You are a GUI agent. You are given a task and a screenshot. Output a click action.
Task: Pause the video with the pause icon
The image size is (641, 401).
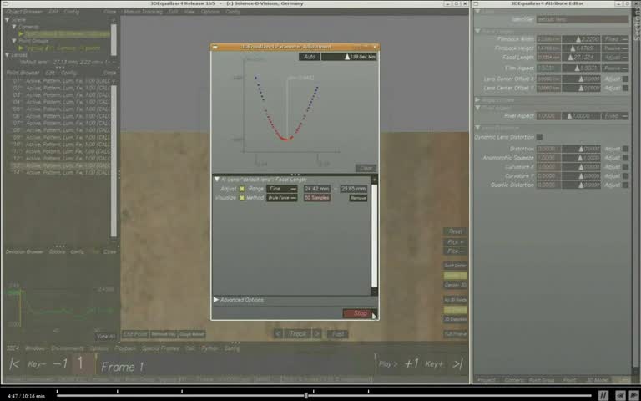pyautogui.click(x=603, y=395)
